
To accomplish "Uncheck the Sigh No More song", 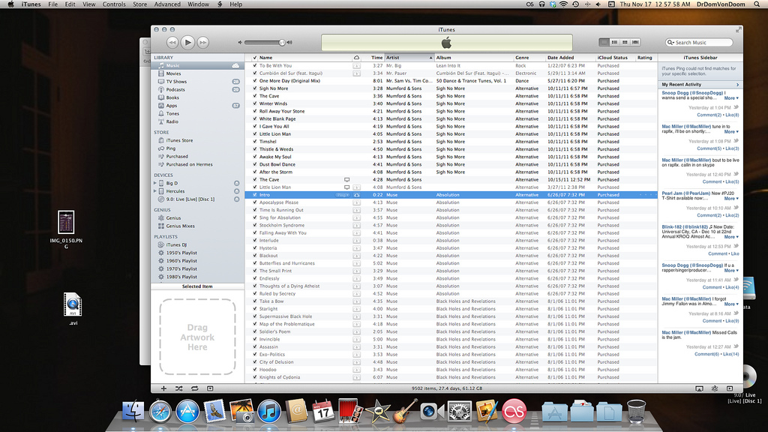I will (255, 88).
